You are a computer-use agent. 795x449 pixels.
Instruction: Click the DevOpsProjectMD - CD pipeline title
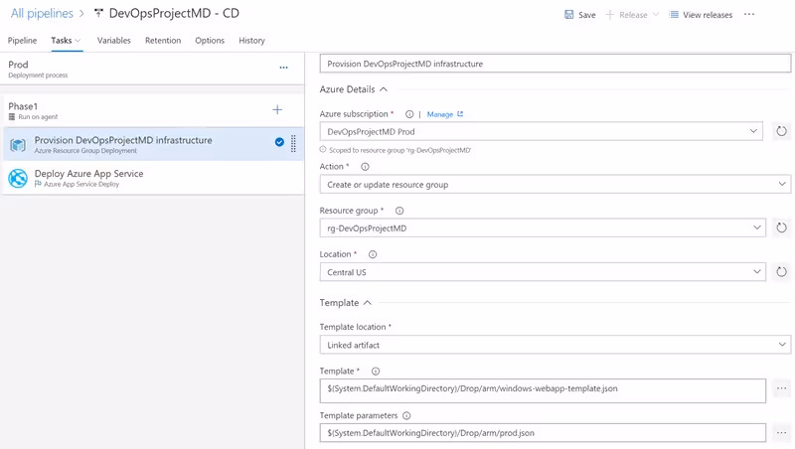coord(174,14)
